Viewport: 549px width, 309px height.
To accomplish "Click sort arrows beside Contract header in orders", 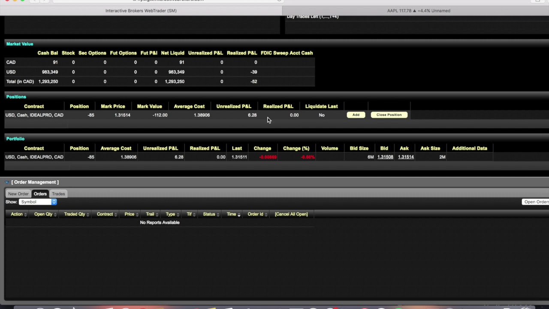I will pos(117,214).
